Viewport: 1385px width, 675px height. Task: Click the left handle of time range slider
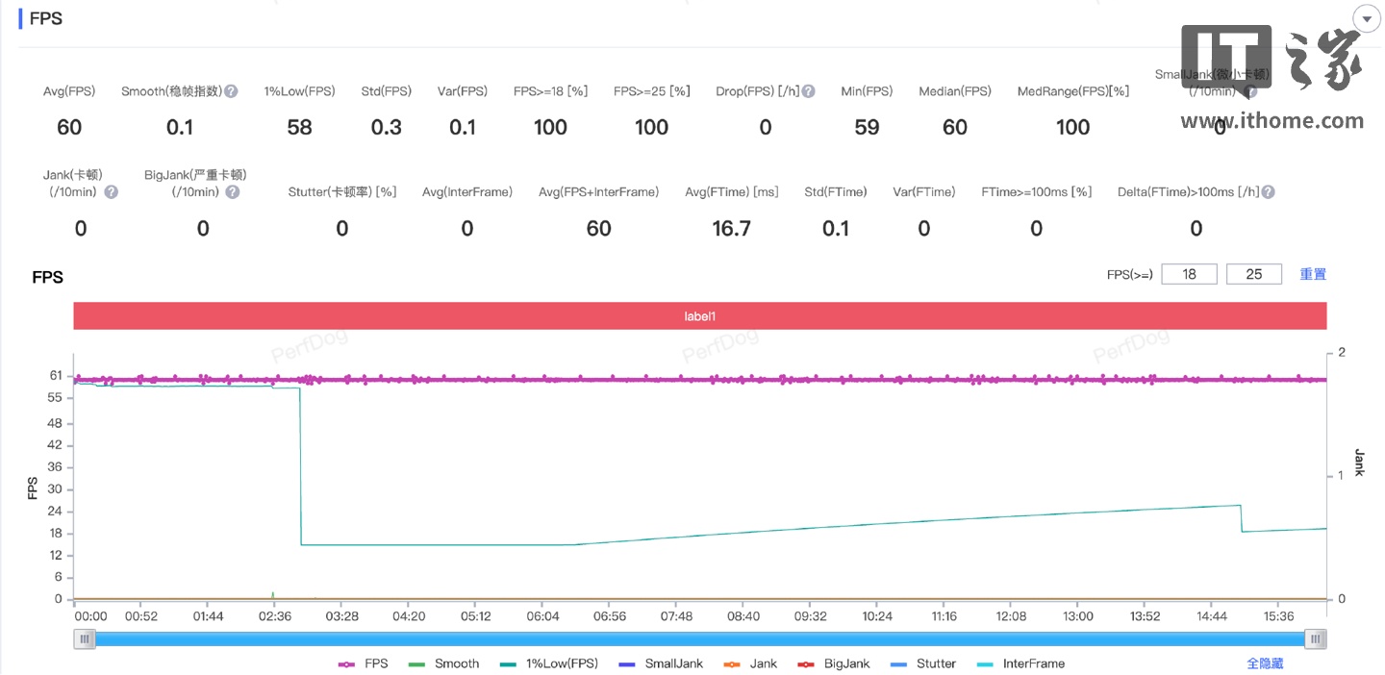[x=85, y=639]
